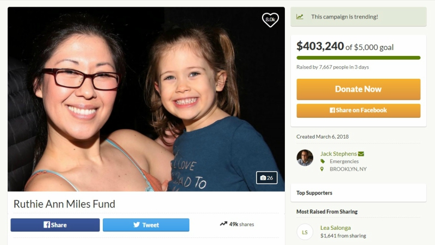435x245 pixels.
Task: Click the trending chart icon in the campaign banner
Action: (x=300, y=17)
